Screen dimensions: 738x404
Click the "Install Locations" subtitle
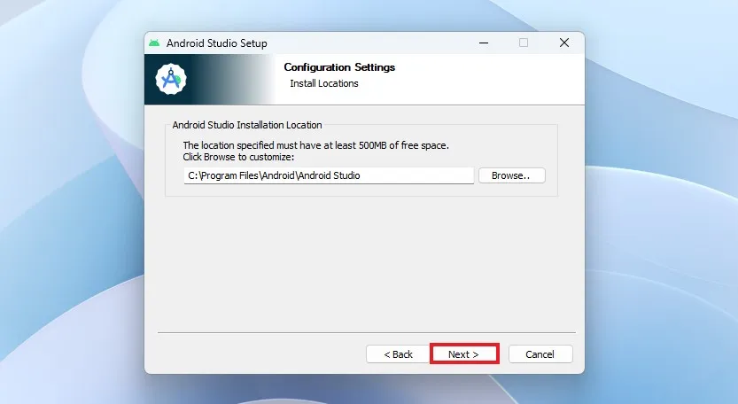pyautogui.click(x=324, y=83)
